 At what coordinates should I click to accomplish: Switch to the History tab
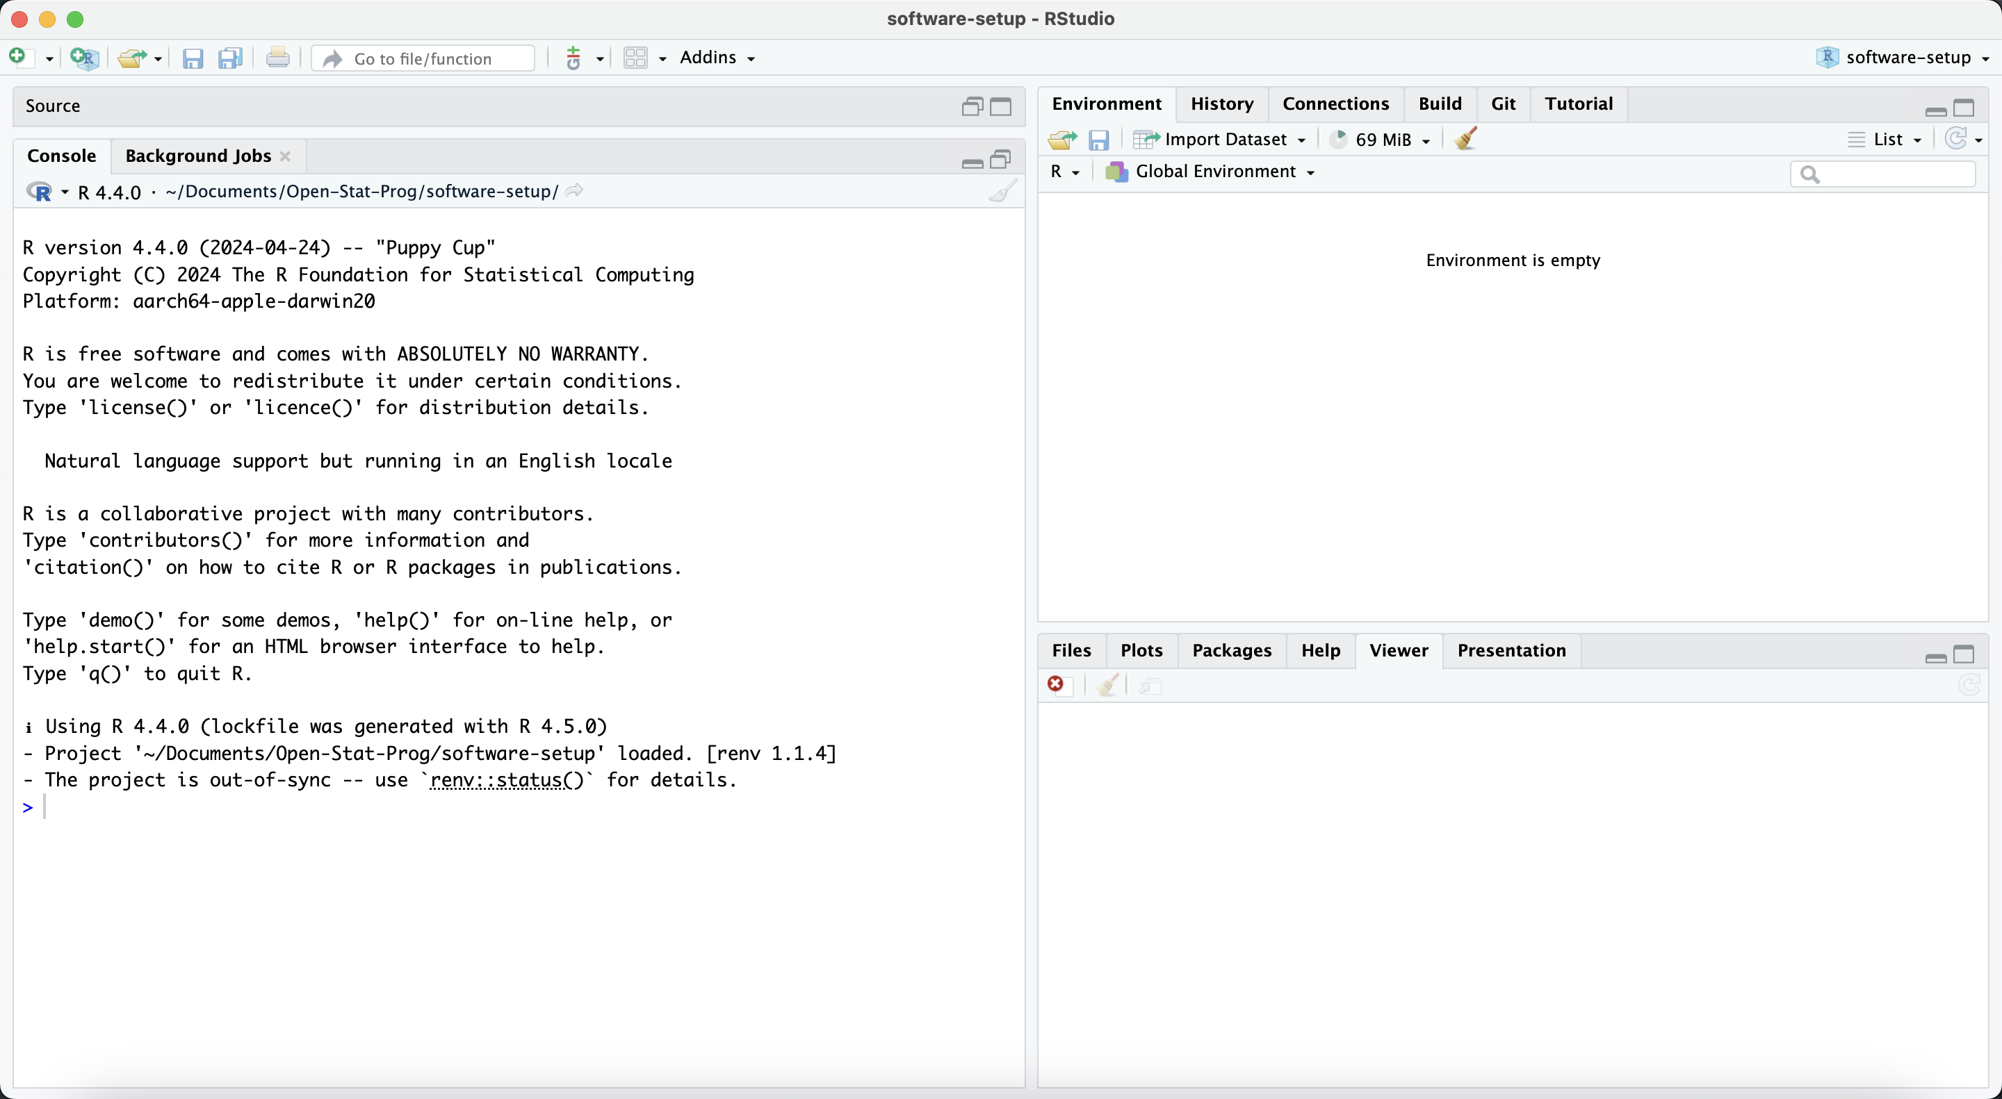[1222, 104]
